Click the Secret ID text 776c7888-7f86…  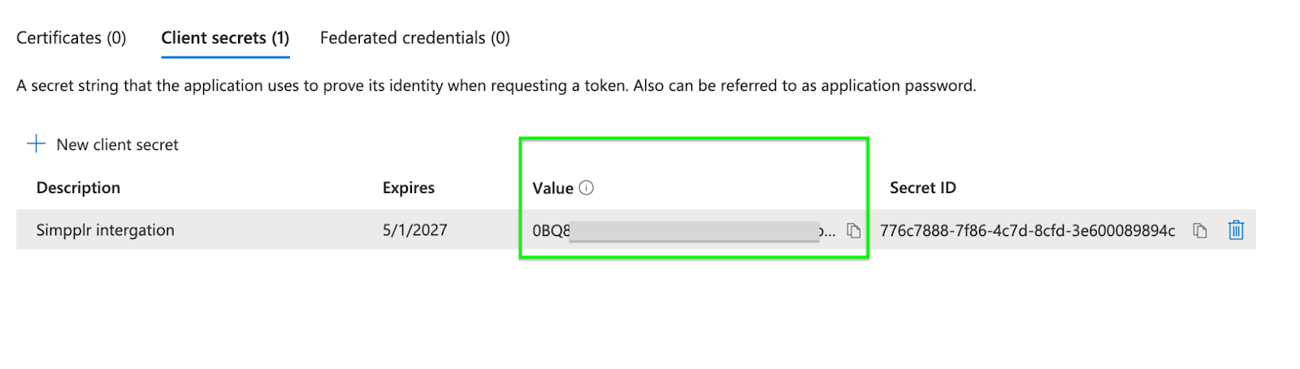1027,231
